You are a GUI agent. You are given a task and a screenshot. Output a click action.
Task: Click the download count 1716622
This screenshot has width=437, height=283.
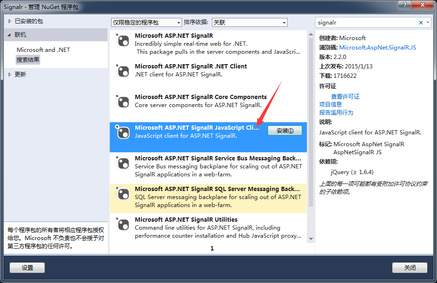(345, 76)
